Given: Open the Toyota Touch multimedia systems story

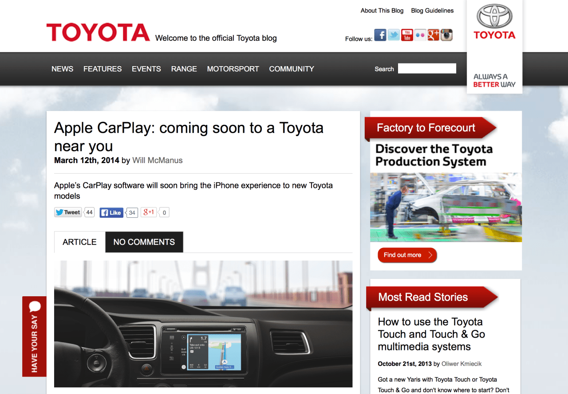Looking at the screenshot, I should pyautogui.click(x=431, y=334).
